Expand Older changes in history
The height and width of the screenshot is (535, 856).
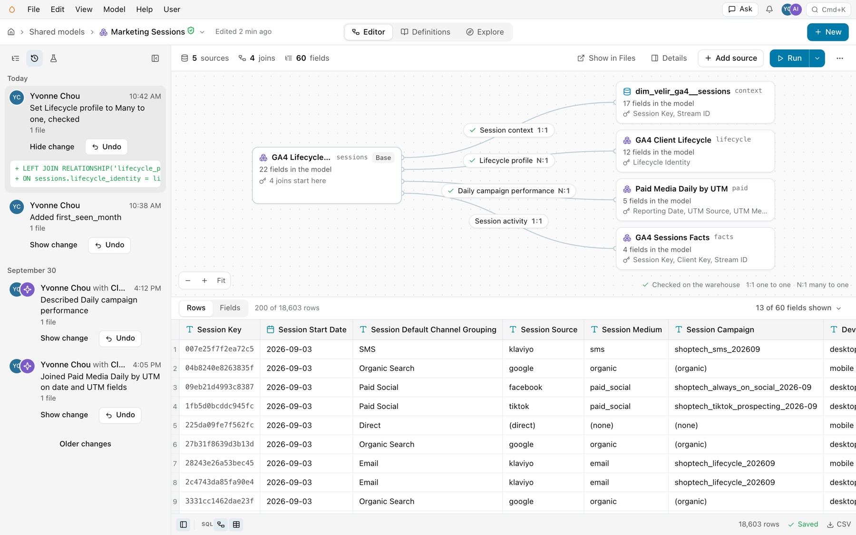85,444
